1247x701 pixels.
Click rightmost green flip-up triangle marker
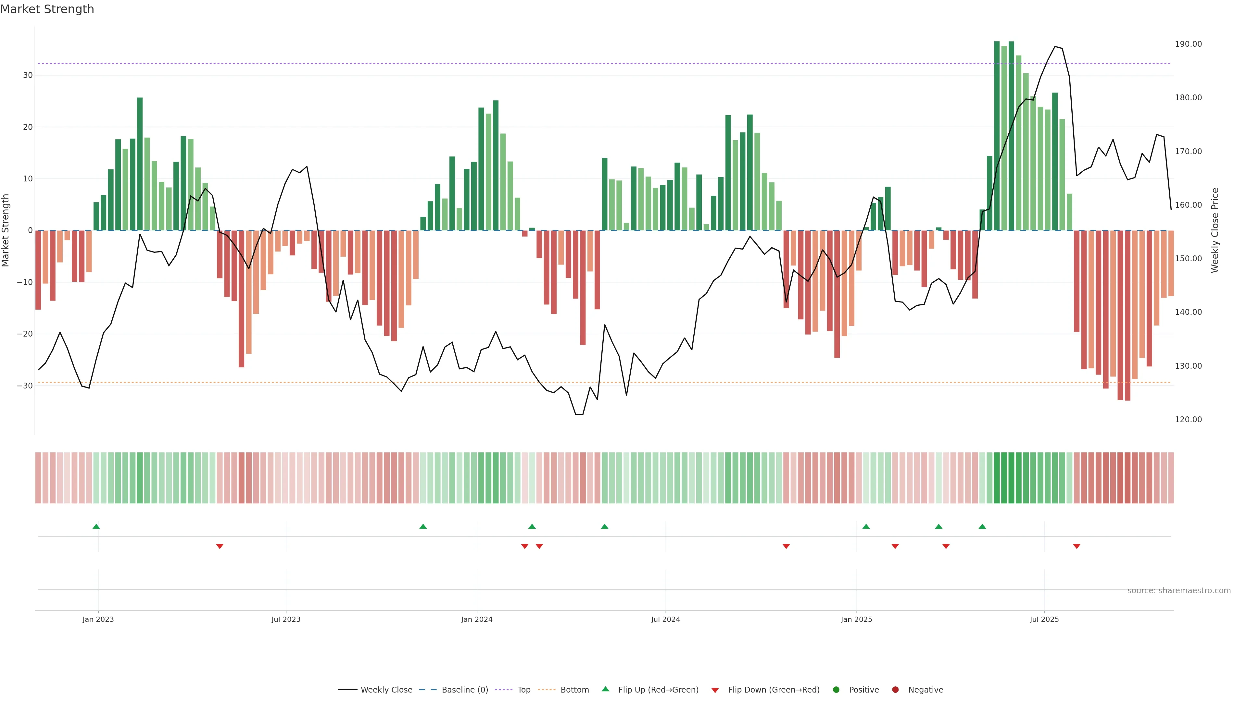click(x=982, y=526)
